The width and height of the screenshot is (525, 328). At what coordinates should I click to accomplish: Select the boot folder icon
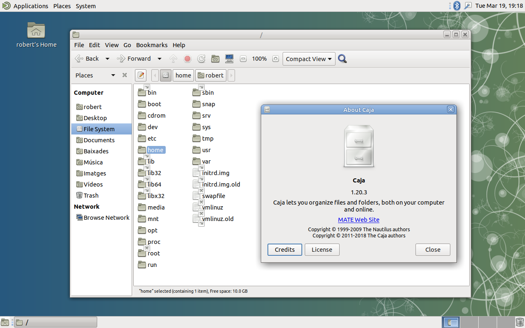click(x=142, y=104)
